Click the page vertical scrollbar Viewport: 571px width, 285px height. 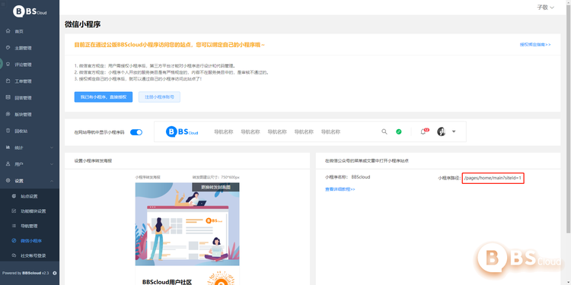tap(569, 120)
